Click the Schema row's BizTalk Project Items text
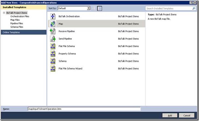 pyautogui.click(x=128, y=61)
